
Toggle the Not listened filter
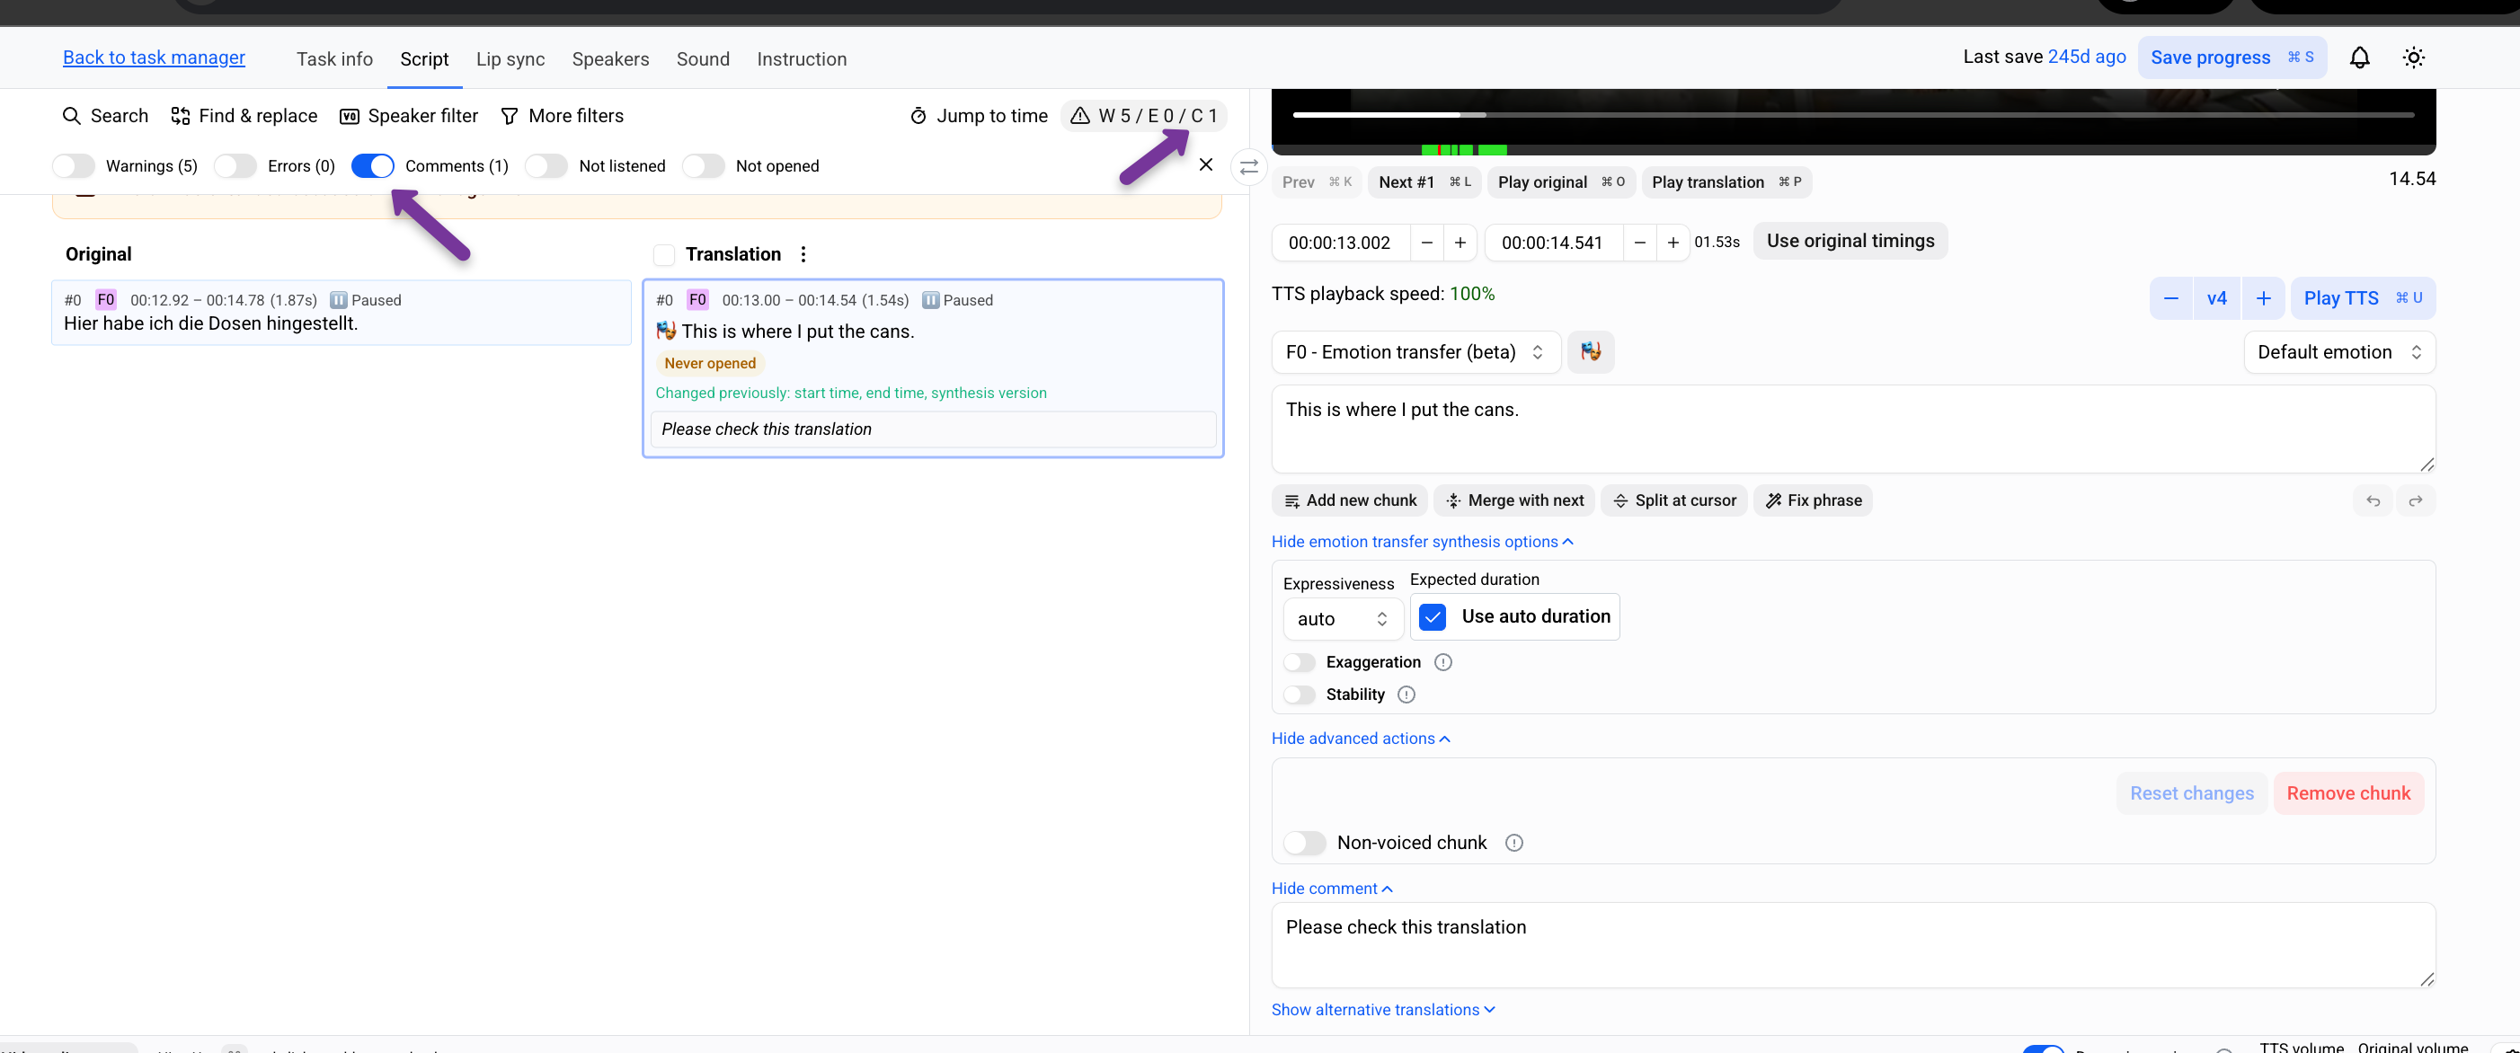[x=546, y=166]
